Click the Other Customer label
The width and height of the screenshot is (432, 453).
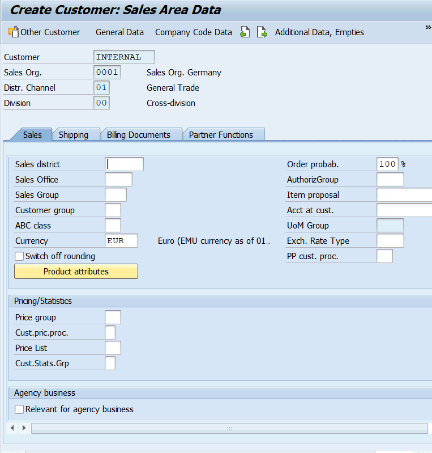point(50,32)
